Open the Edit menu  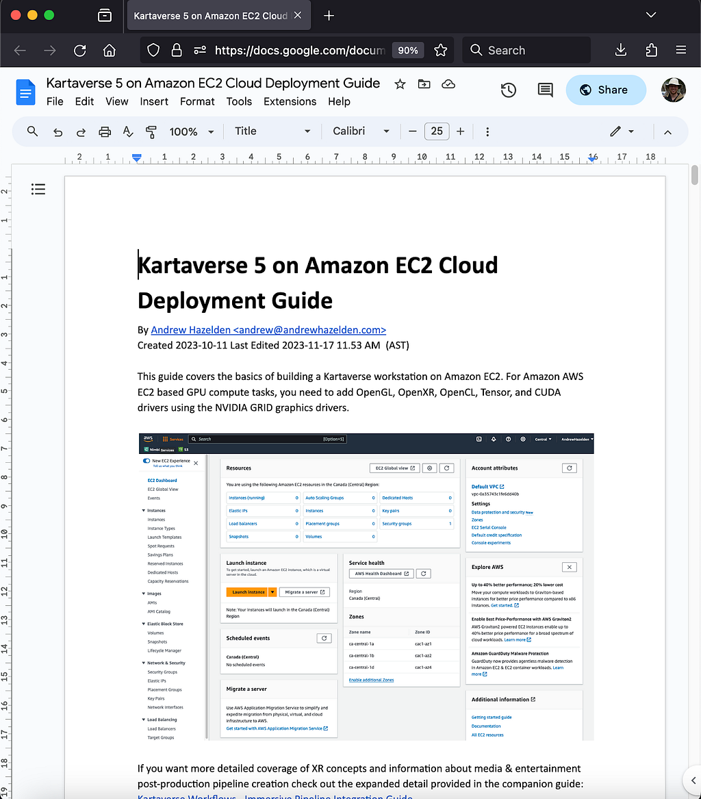point(84,101)
